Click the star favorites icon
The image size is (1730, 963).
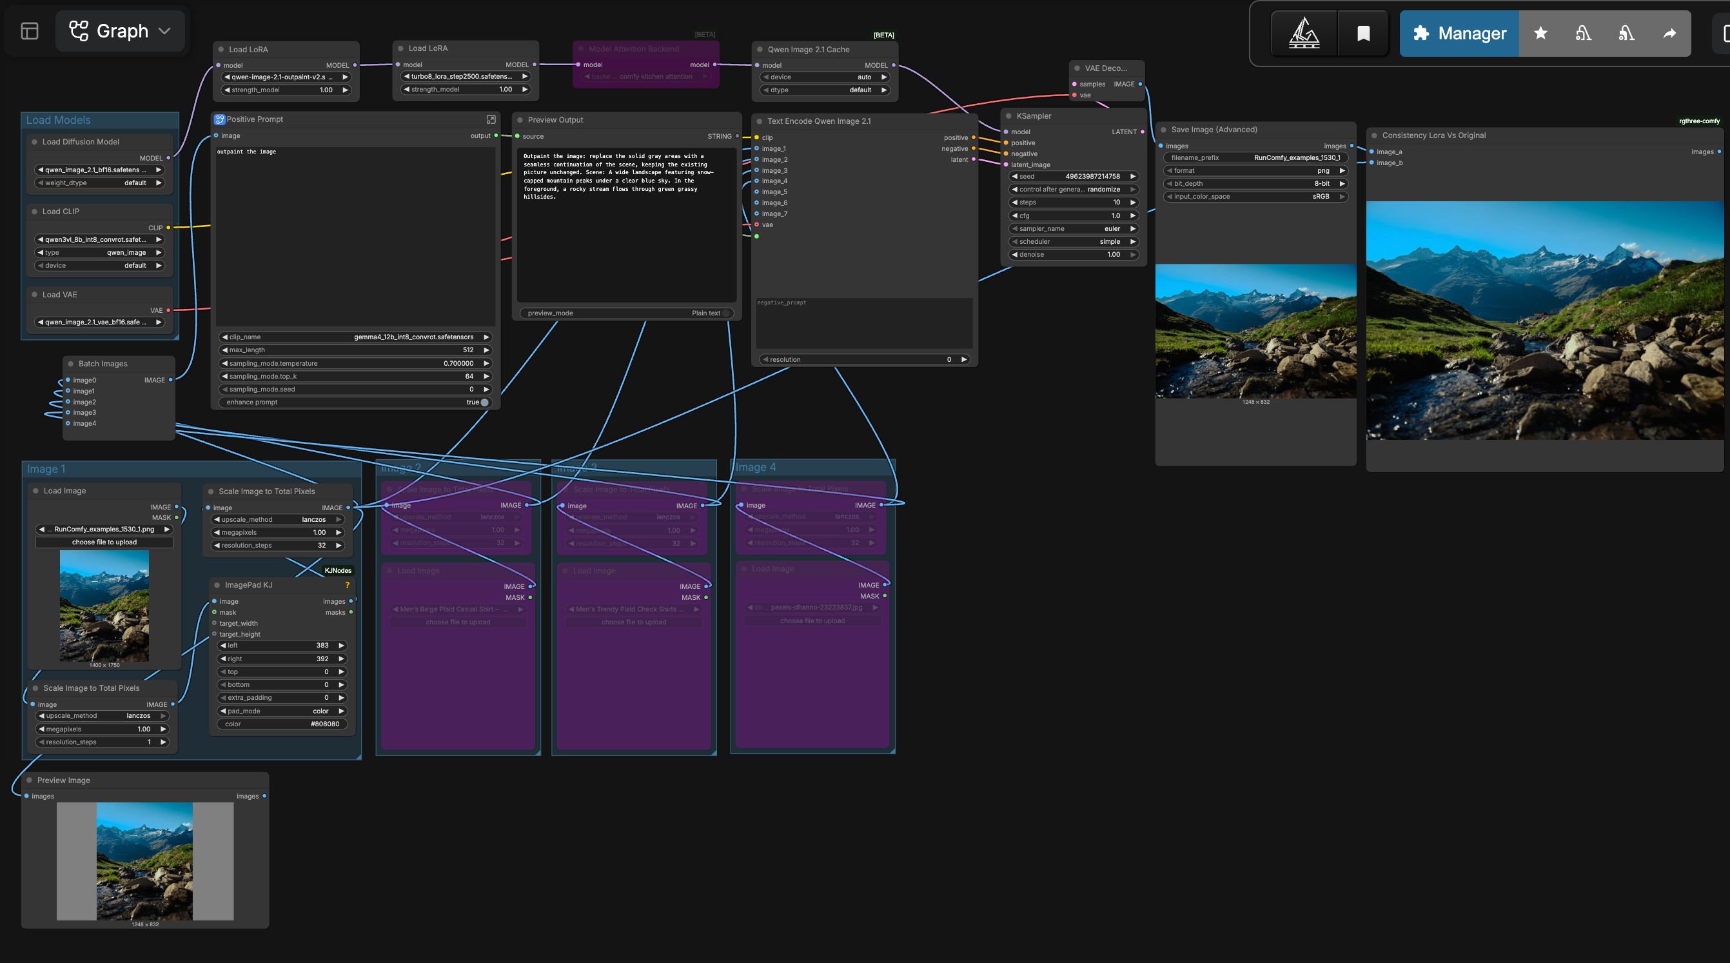tap(1540, 33)
